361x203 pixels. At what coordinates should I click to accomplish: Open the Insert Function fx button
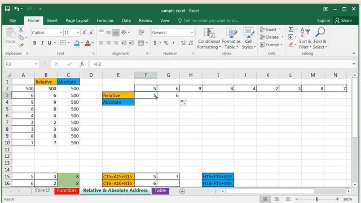82,64
